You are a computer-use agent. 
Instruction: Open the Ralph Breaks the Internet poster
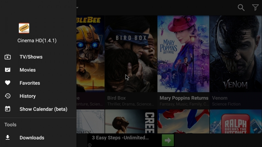coord(236,121)
